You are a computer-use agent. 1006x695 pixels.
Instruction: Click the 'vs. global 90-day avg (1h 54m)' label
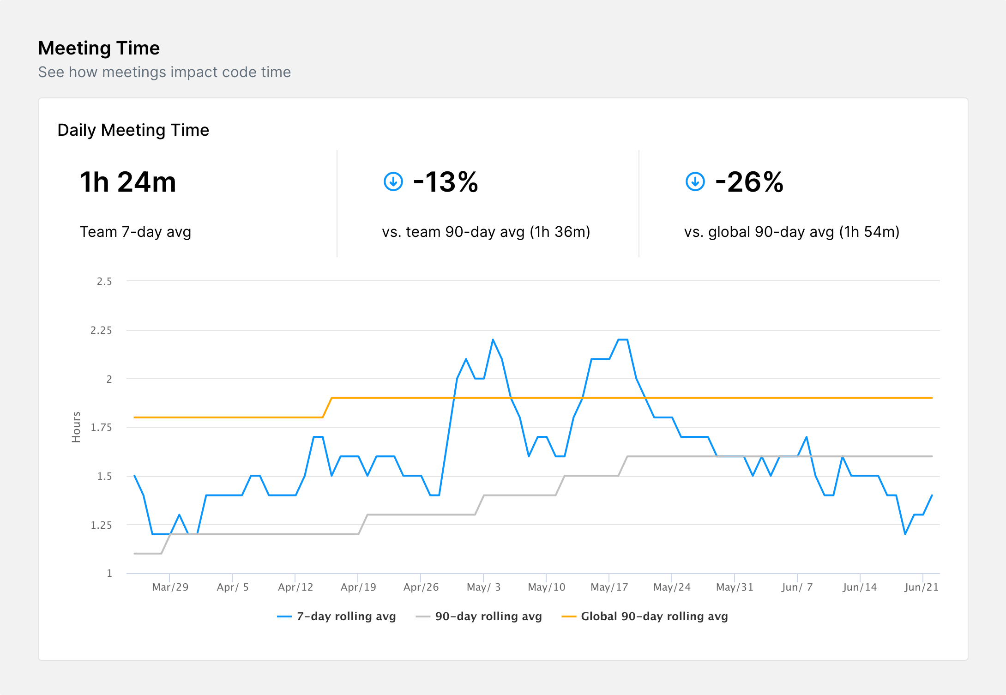point(792,232)
